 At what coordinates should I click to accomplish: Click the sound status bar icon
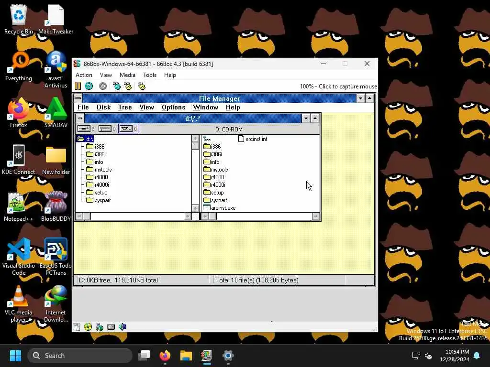tap(122, 327)
